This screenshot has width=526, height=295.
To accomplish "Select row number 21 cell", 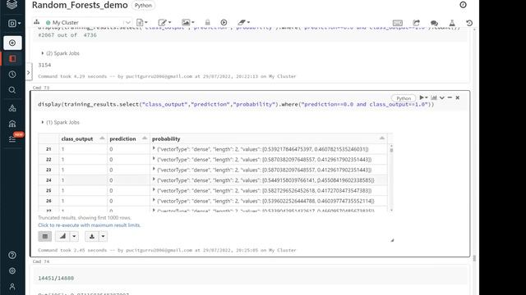I will point(48,149).
